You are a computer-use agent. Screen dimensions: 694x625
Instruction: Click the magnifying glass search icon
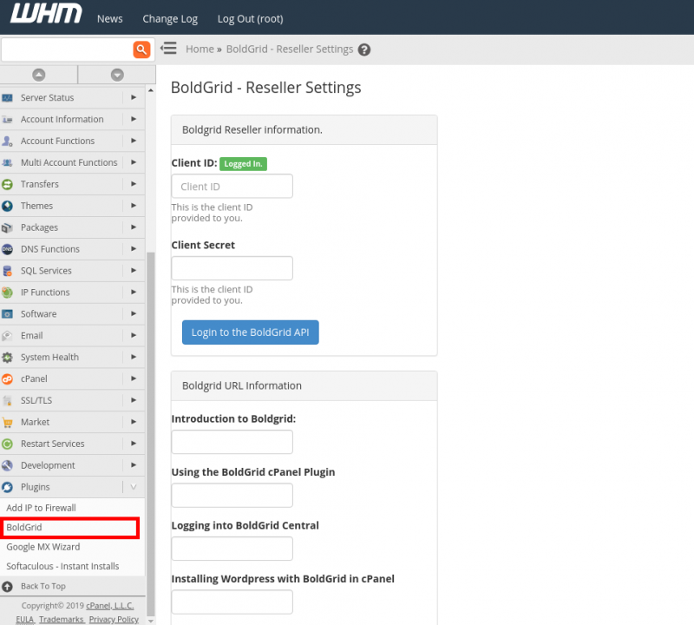[141, 49]
